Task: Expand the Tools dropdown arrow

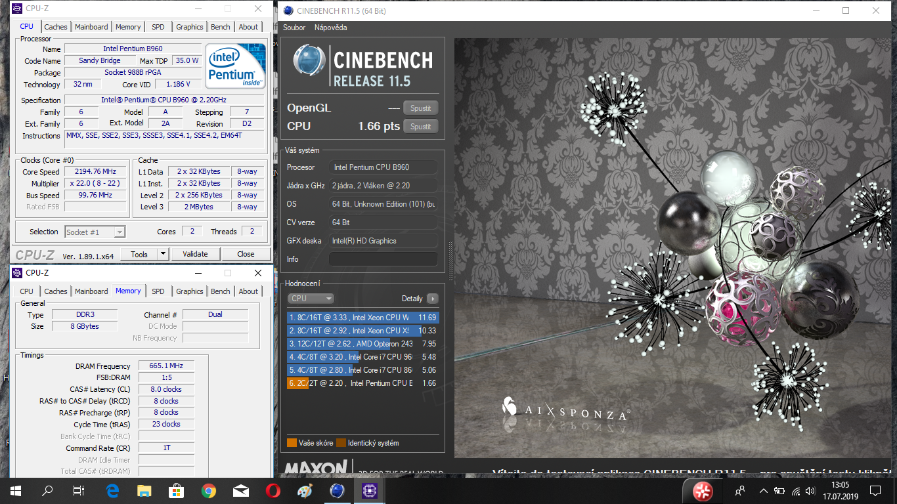Action: 164,254
